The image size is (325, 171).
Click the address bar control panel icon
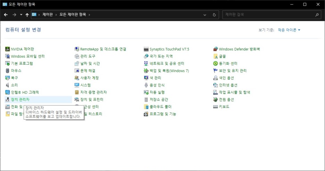pyautogui.click(x=34, y=15)
